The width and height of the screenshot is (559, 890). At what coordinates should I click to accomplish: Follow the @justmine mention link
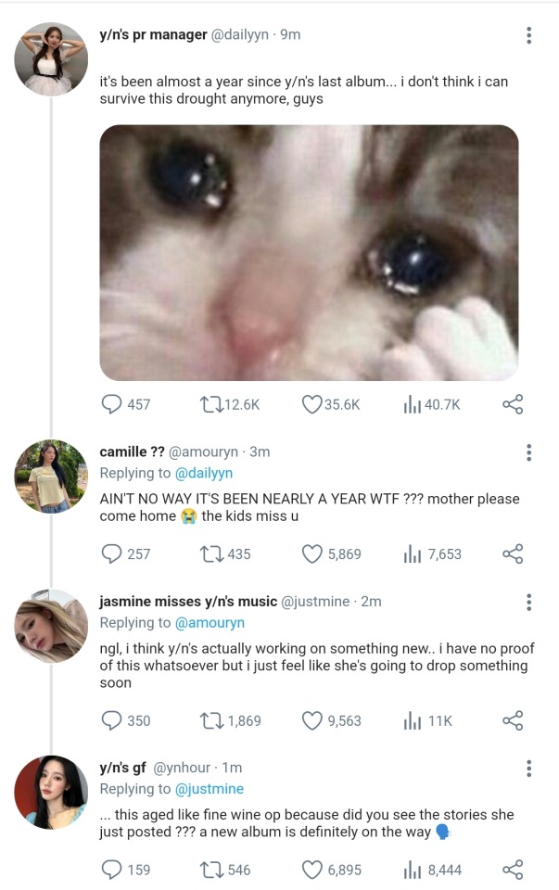(x=210, y=789)
